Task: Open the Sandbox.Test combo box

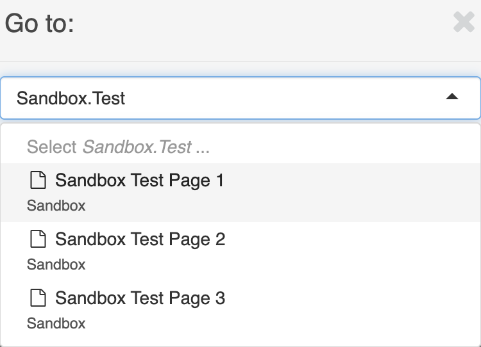Action: pyautogui.click(x=257, y=98)
